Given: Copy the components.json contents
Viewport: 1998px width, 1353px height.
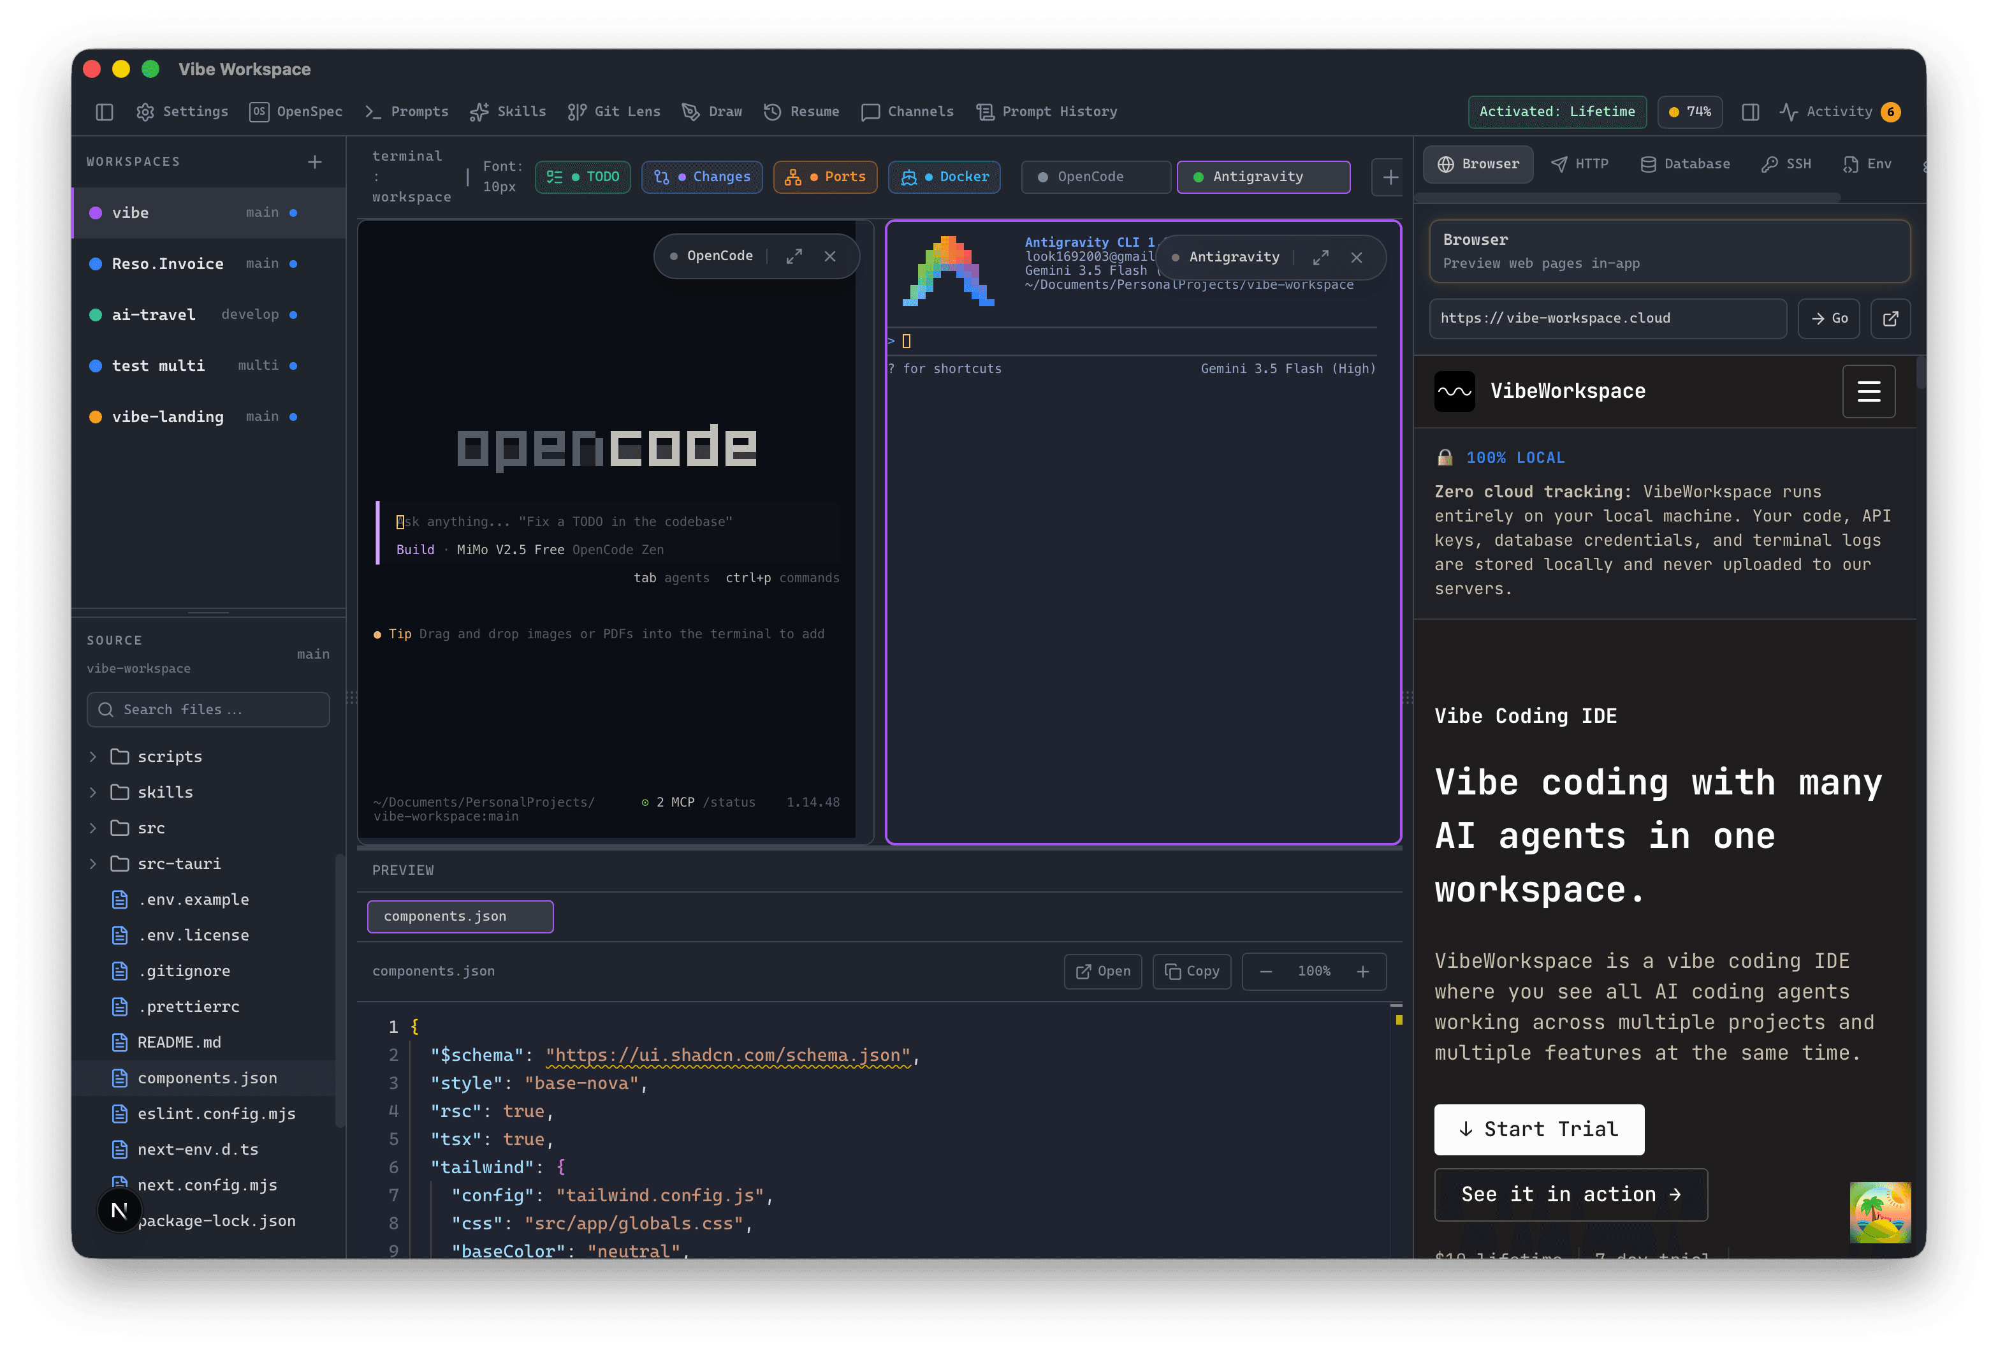Looking at the screenshot, I should click(x=1192, y=971).
